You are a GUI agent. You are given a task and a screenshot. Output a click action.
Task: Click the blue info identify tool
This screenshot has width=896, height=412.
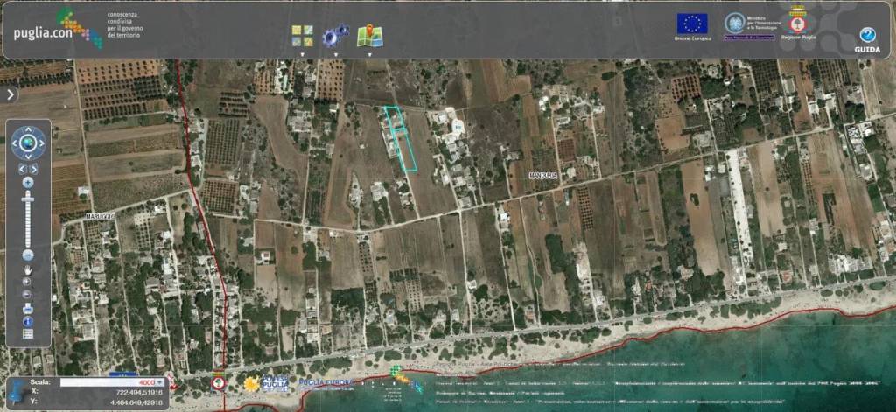pos(28,322)
